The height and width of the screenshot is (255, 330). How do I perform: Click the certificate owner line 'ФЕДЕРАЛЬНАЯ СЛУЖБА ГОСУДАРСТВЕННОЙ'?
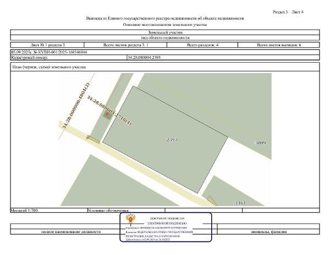[159, 232]
